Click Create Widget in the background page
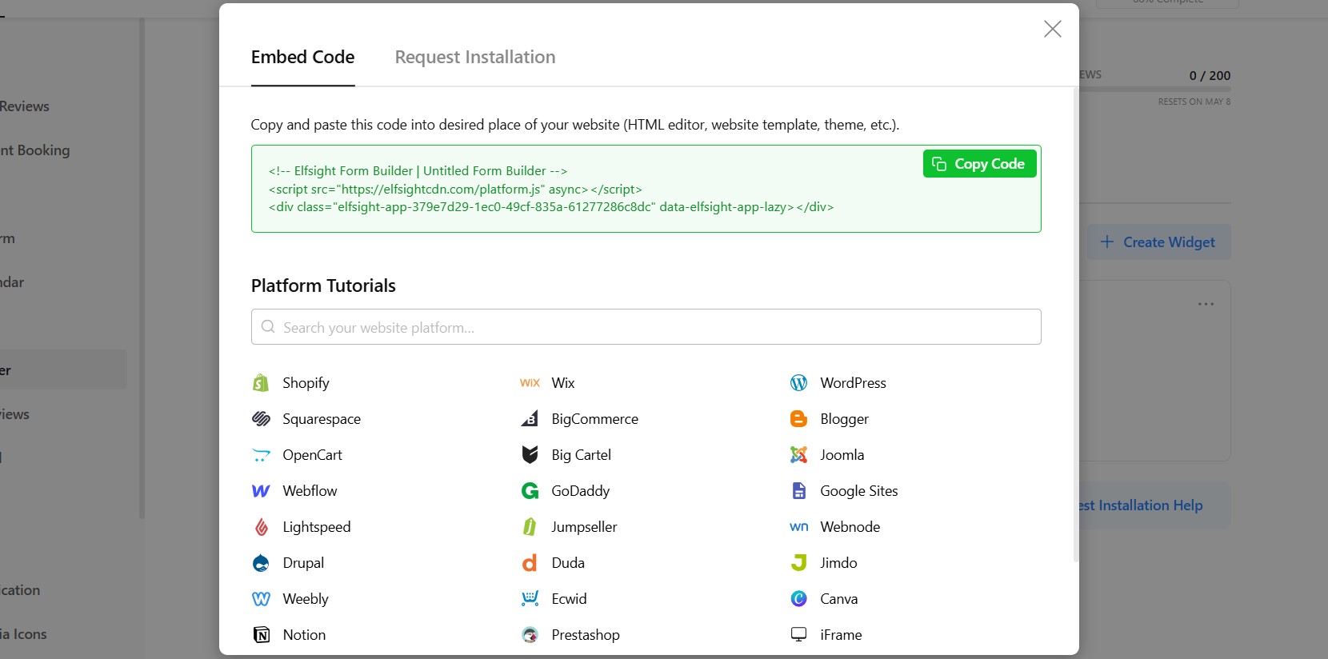This screenshot has width=1328, height=659. tap(1158, 242)
